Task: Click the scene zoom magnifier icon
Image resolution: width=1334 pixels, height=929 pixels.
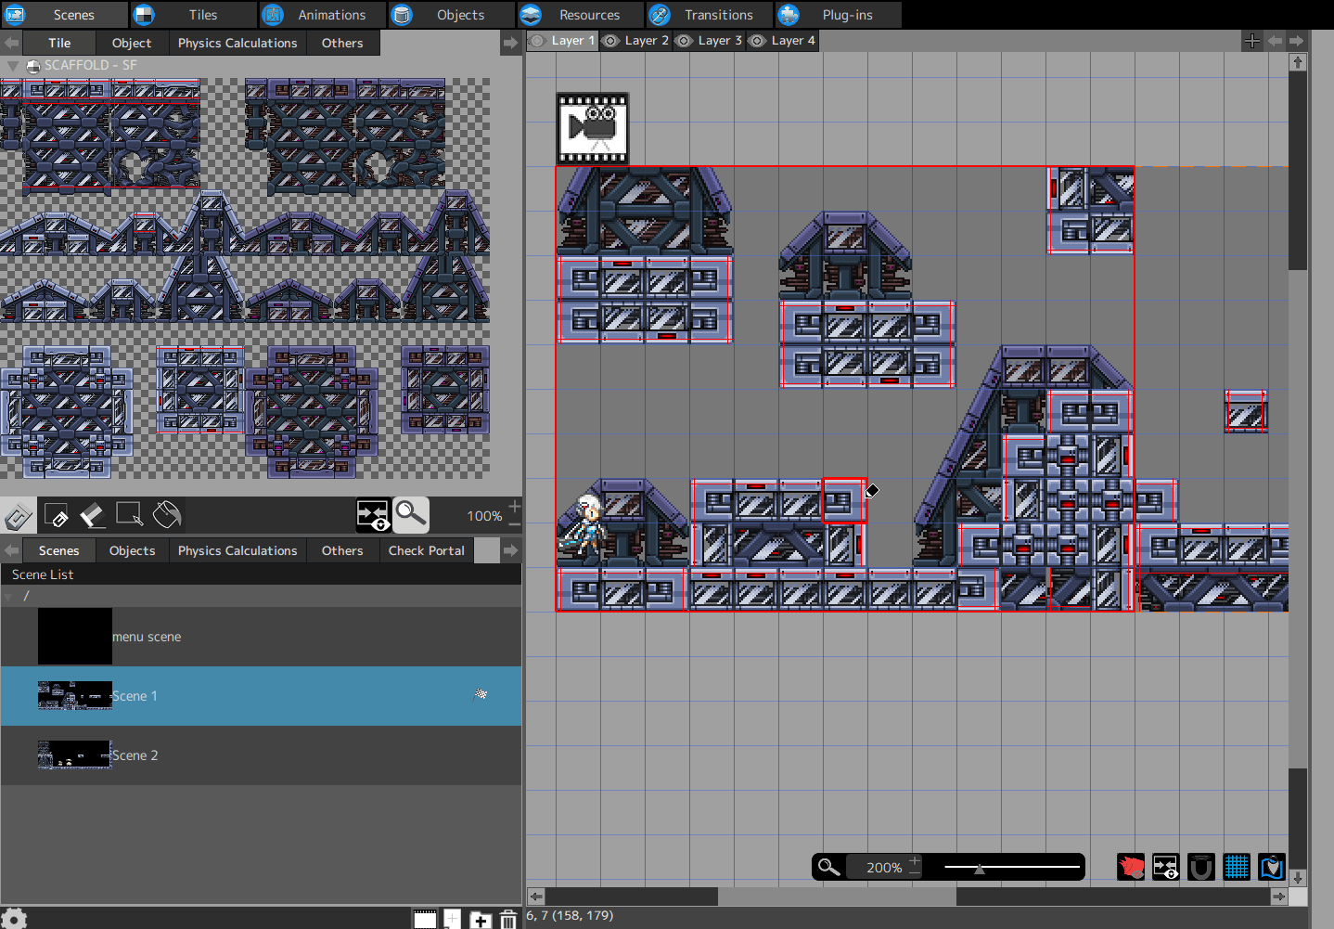Action: coord(828,867)
